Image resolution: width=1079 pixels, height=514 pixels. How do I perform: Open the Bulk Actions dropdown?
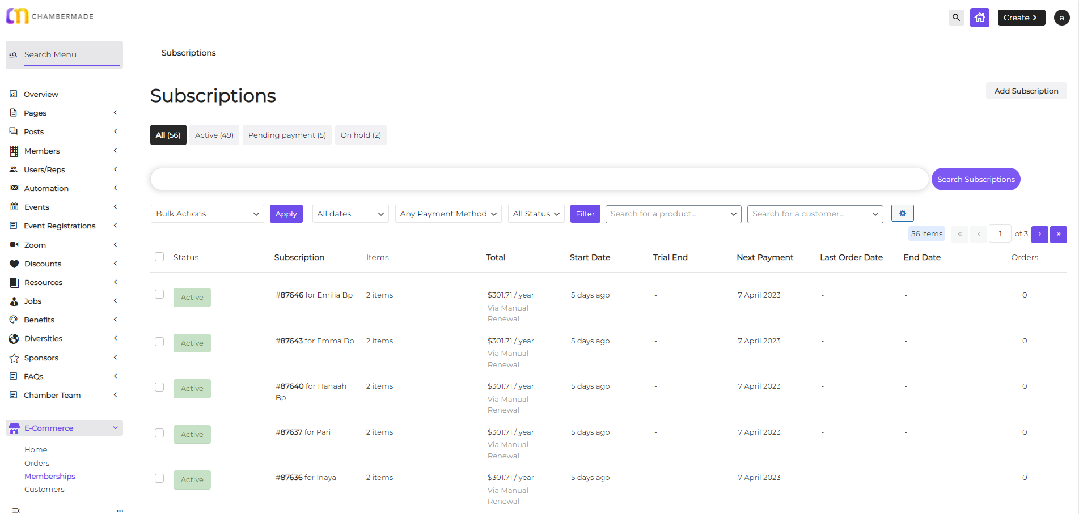207,214
